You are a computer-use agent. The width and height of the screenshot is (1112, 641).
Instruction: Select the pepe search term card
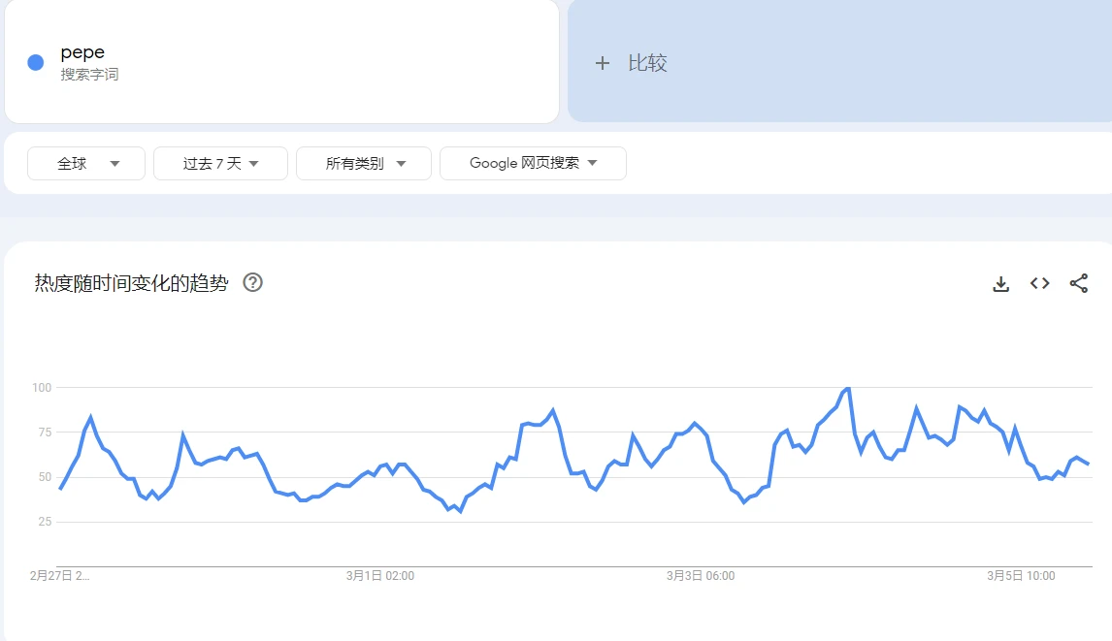(x=281, y=62)
